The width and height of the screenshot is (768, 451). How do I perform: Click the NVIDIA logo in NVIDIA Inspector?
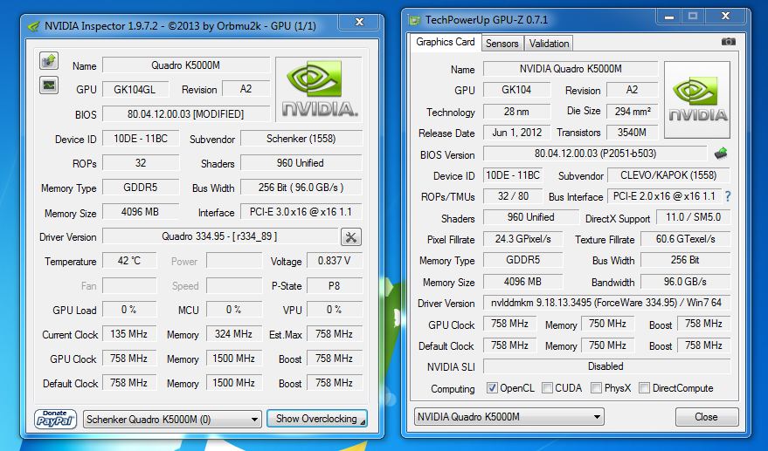click(319, 89)
